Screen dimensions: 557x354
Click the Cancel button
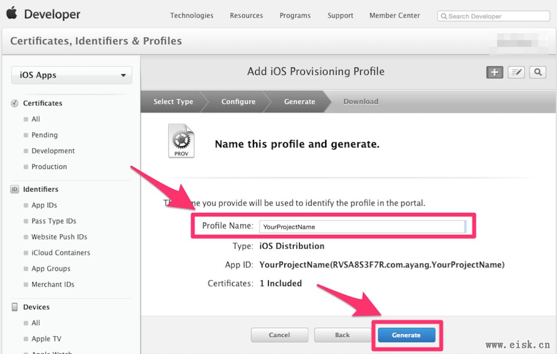pos(279,335)
